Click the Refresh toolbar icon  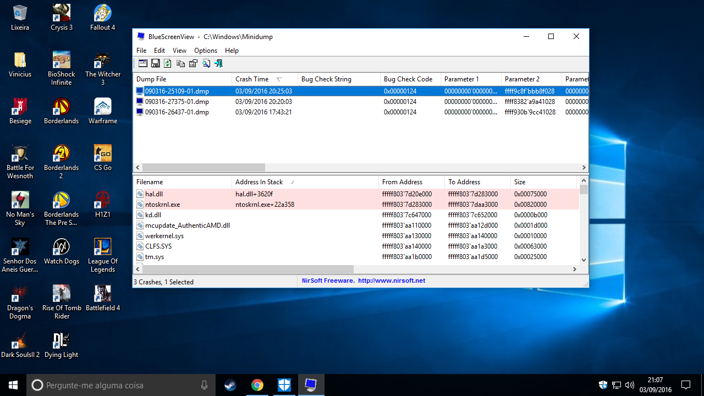click(x=168, y=63)
